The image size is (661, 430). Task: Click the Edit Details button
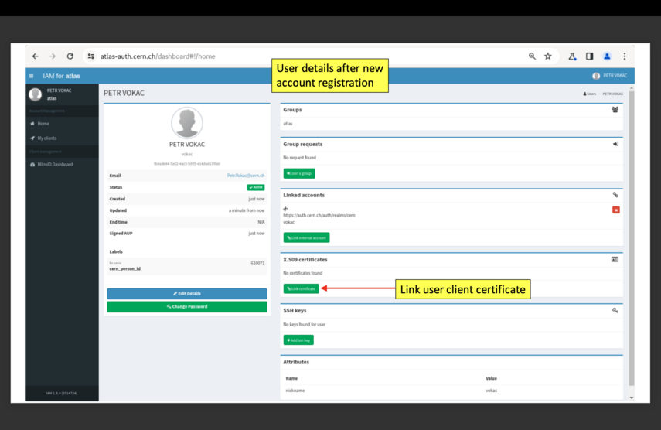pyautogui.click(x=186, y=294)
